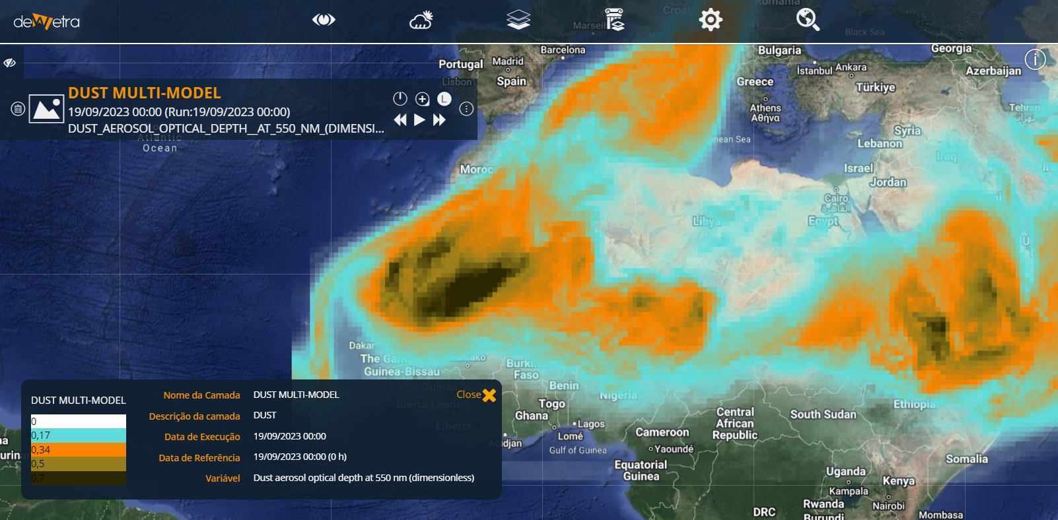Close the layer info panel with the orange X
Image resolution: width=1058 pixels, height=520 pixels.
(x=489, y=395)
